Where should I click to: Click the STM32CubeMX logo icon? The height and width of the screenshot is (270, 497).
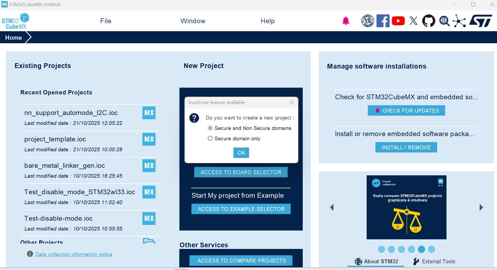pyautogui.click(x=15, y=21)
